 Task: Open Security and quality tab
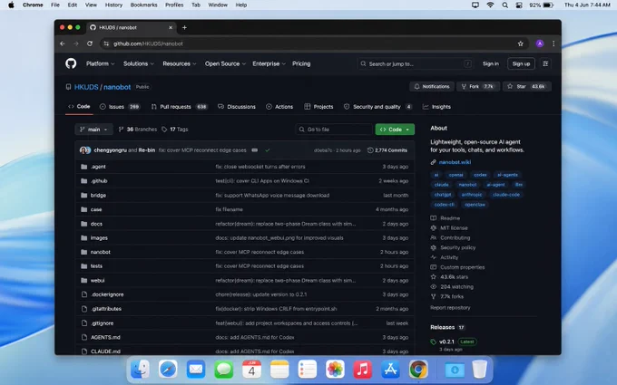point(377,107)
